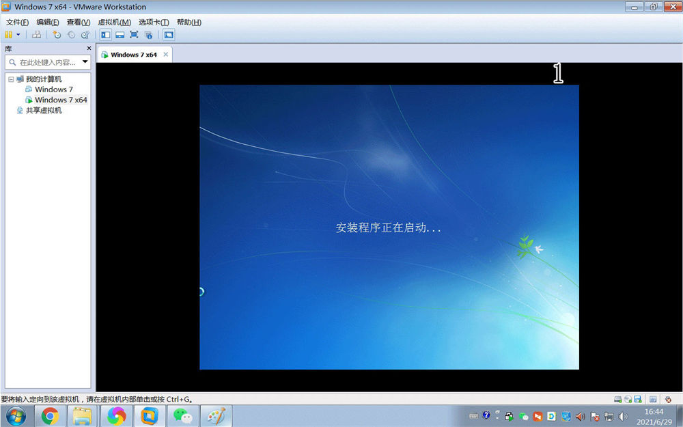Screen dimensions: 683x427
Task: Toggle the library sidebar view
Action: coord(105,35)
